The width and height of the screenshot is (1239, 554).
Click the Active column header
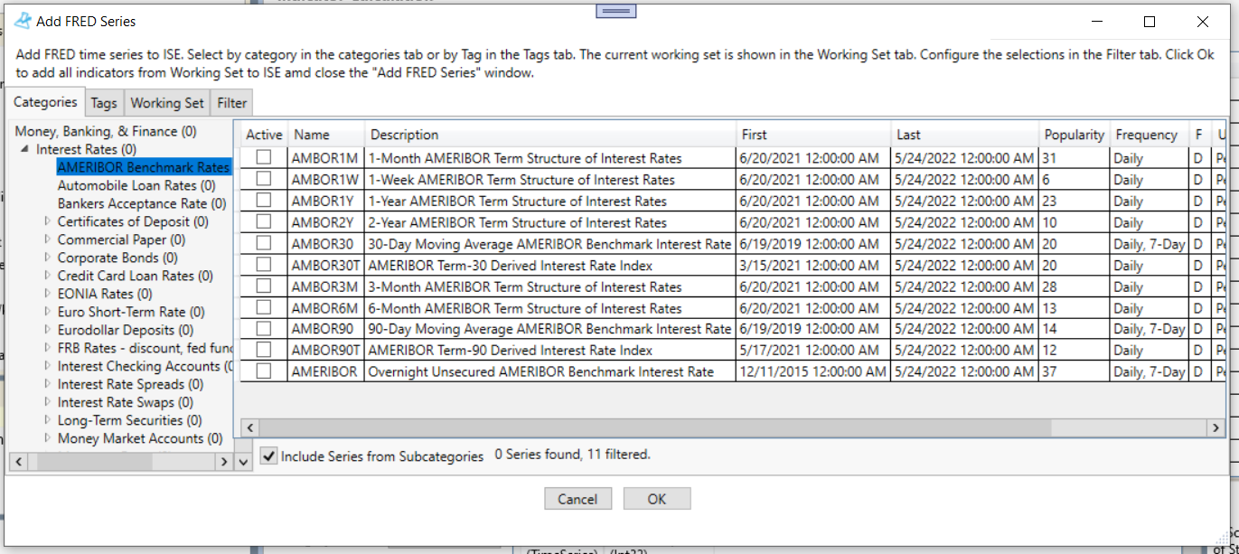tap(264, 135)
